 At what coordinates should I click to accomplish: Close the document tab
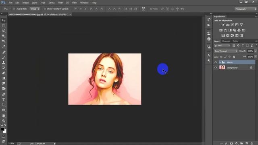coord(70,14)
